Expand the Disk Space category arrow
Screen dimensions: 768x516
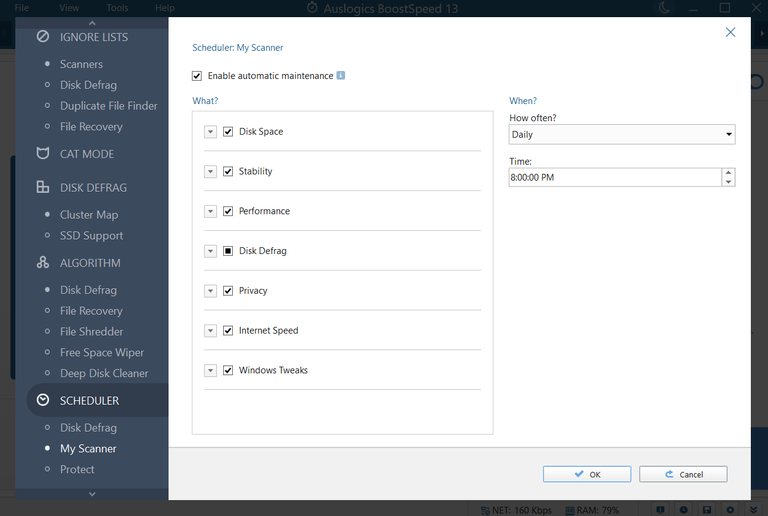211,132
